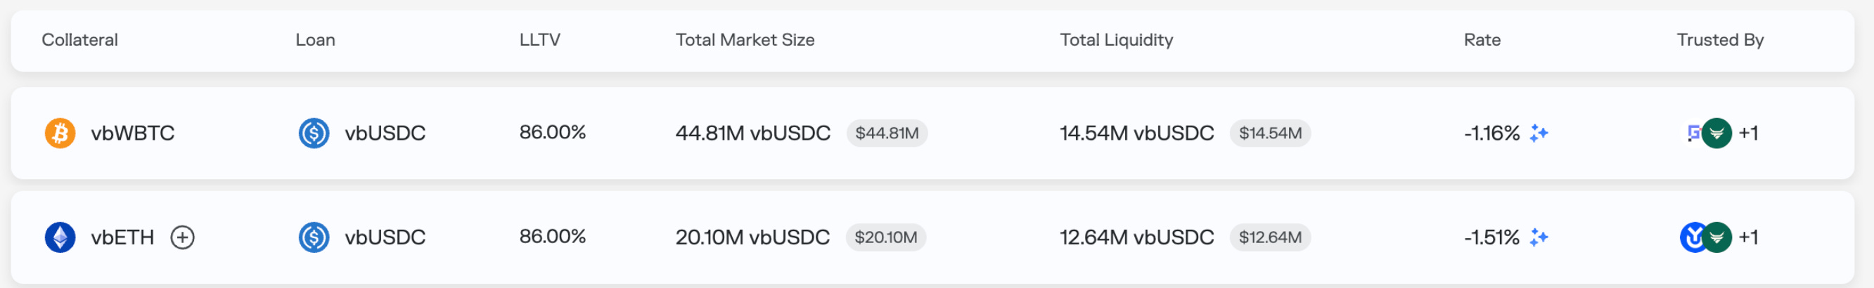The width and height of the screenshot is (1874, 288).
Task: Click the $44.81M market size badge
Action: (x=886, y=133)
